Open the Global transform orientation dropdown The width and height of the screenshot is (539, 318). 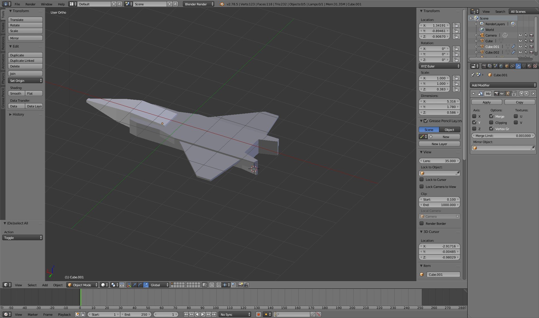tap(159, 285)
